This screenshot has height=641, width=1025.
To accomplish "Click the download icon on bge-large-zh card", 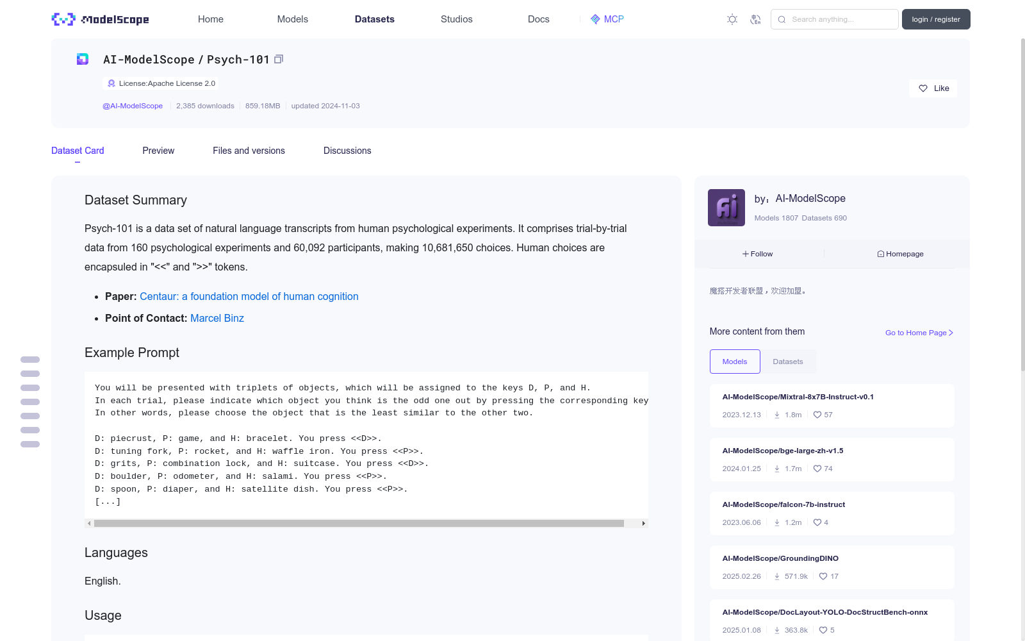I will click(777, 469).
